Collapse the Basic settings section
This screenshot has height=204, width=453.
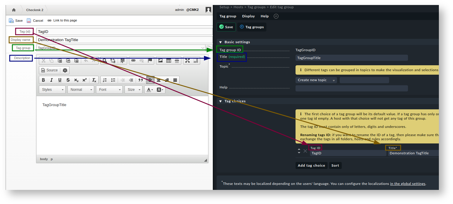(220, 42)
